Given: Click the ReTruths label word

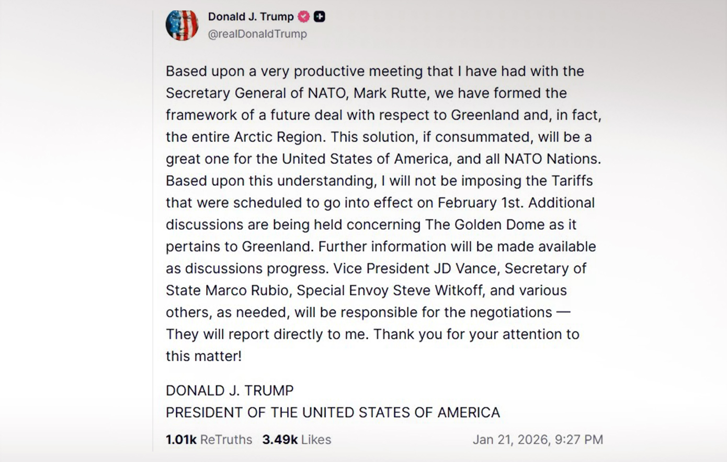Looking at the screenshot, I should point(226,440).
